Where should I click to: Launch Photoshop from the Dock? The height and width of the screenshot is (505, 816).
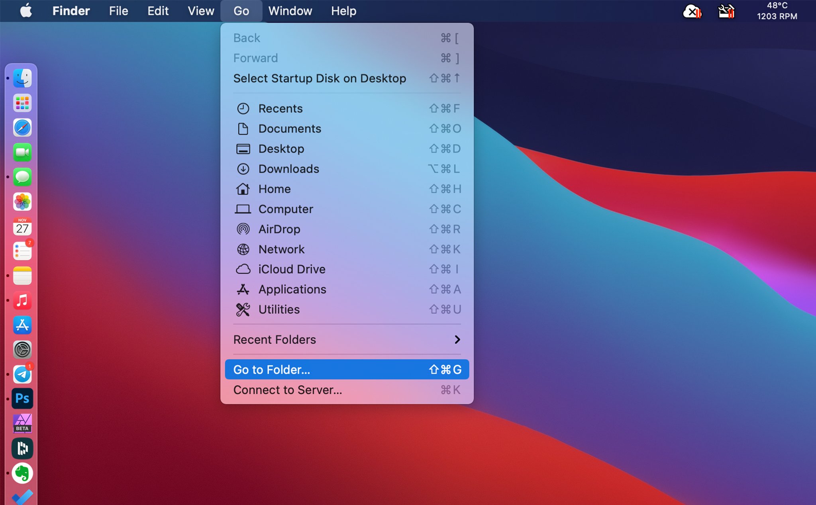[22, 399]
